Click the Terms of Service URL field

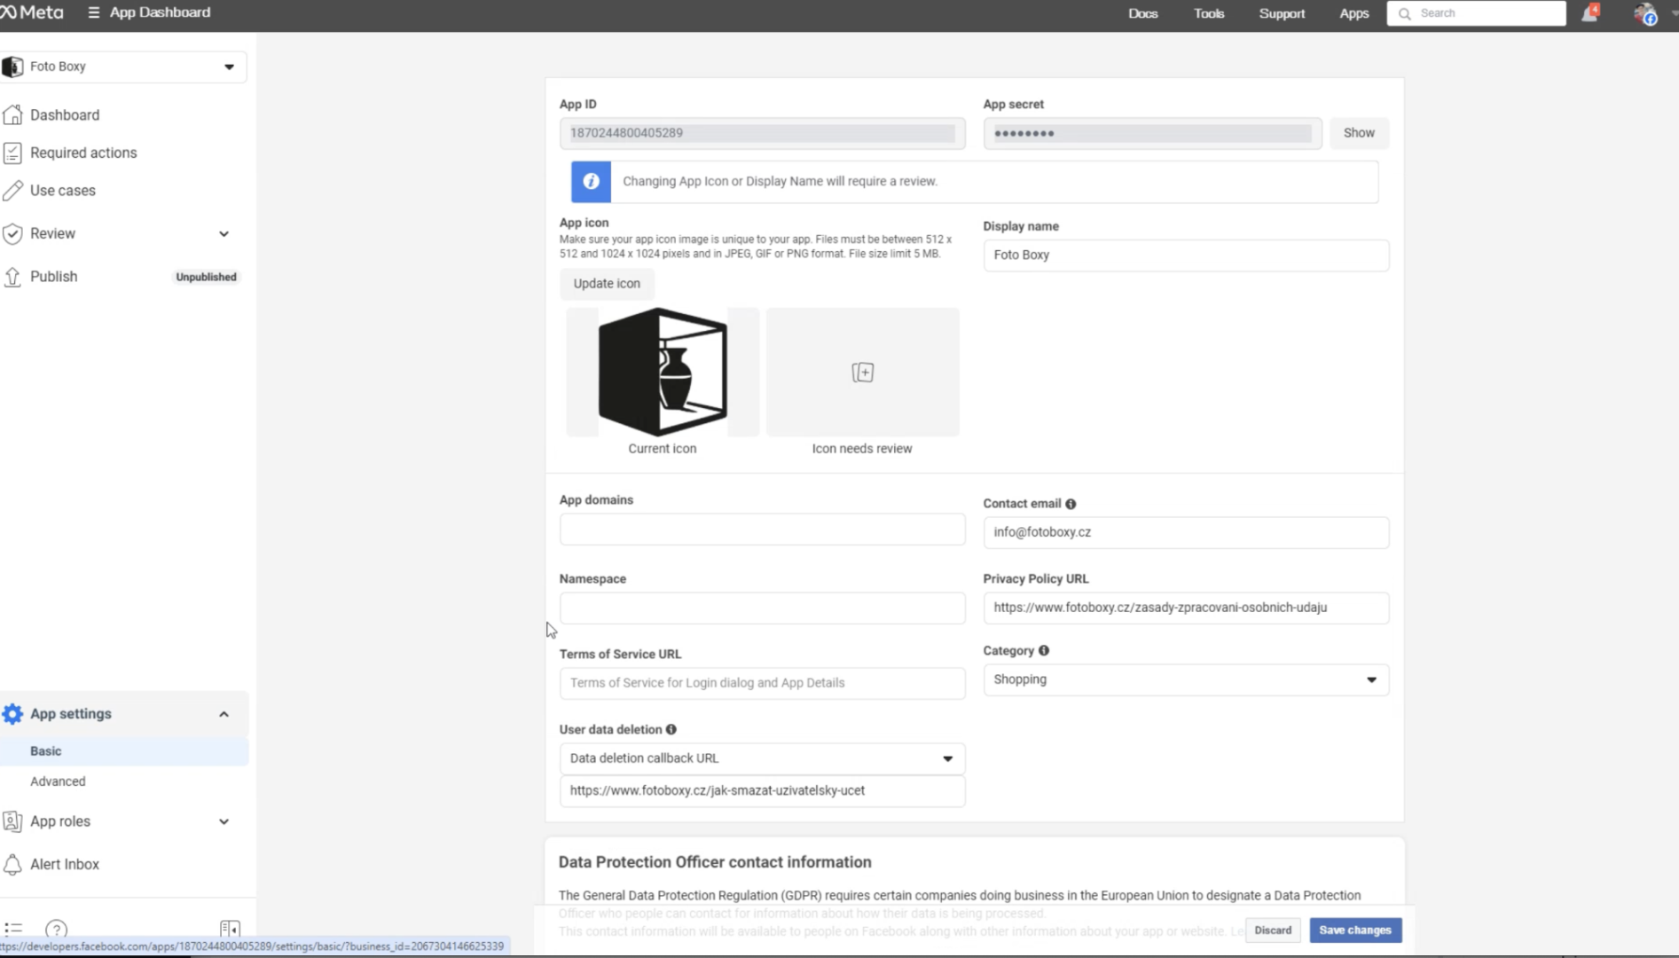click(762, 683)
